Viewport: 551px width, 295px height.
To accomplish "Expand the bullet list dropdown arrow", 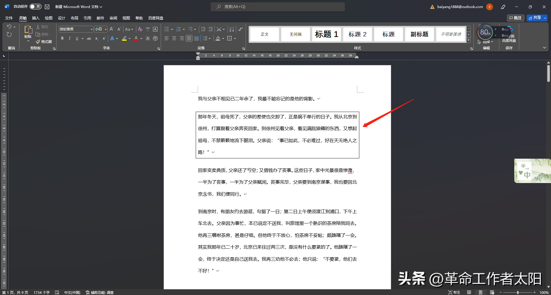I will pyautogui.click(x=172, y=29).
